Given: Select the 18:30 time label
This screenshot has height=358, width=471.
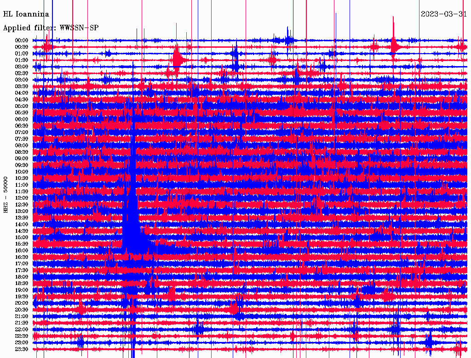Looking at the screenshot, I should tap(22, 283).
